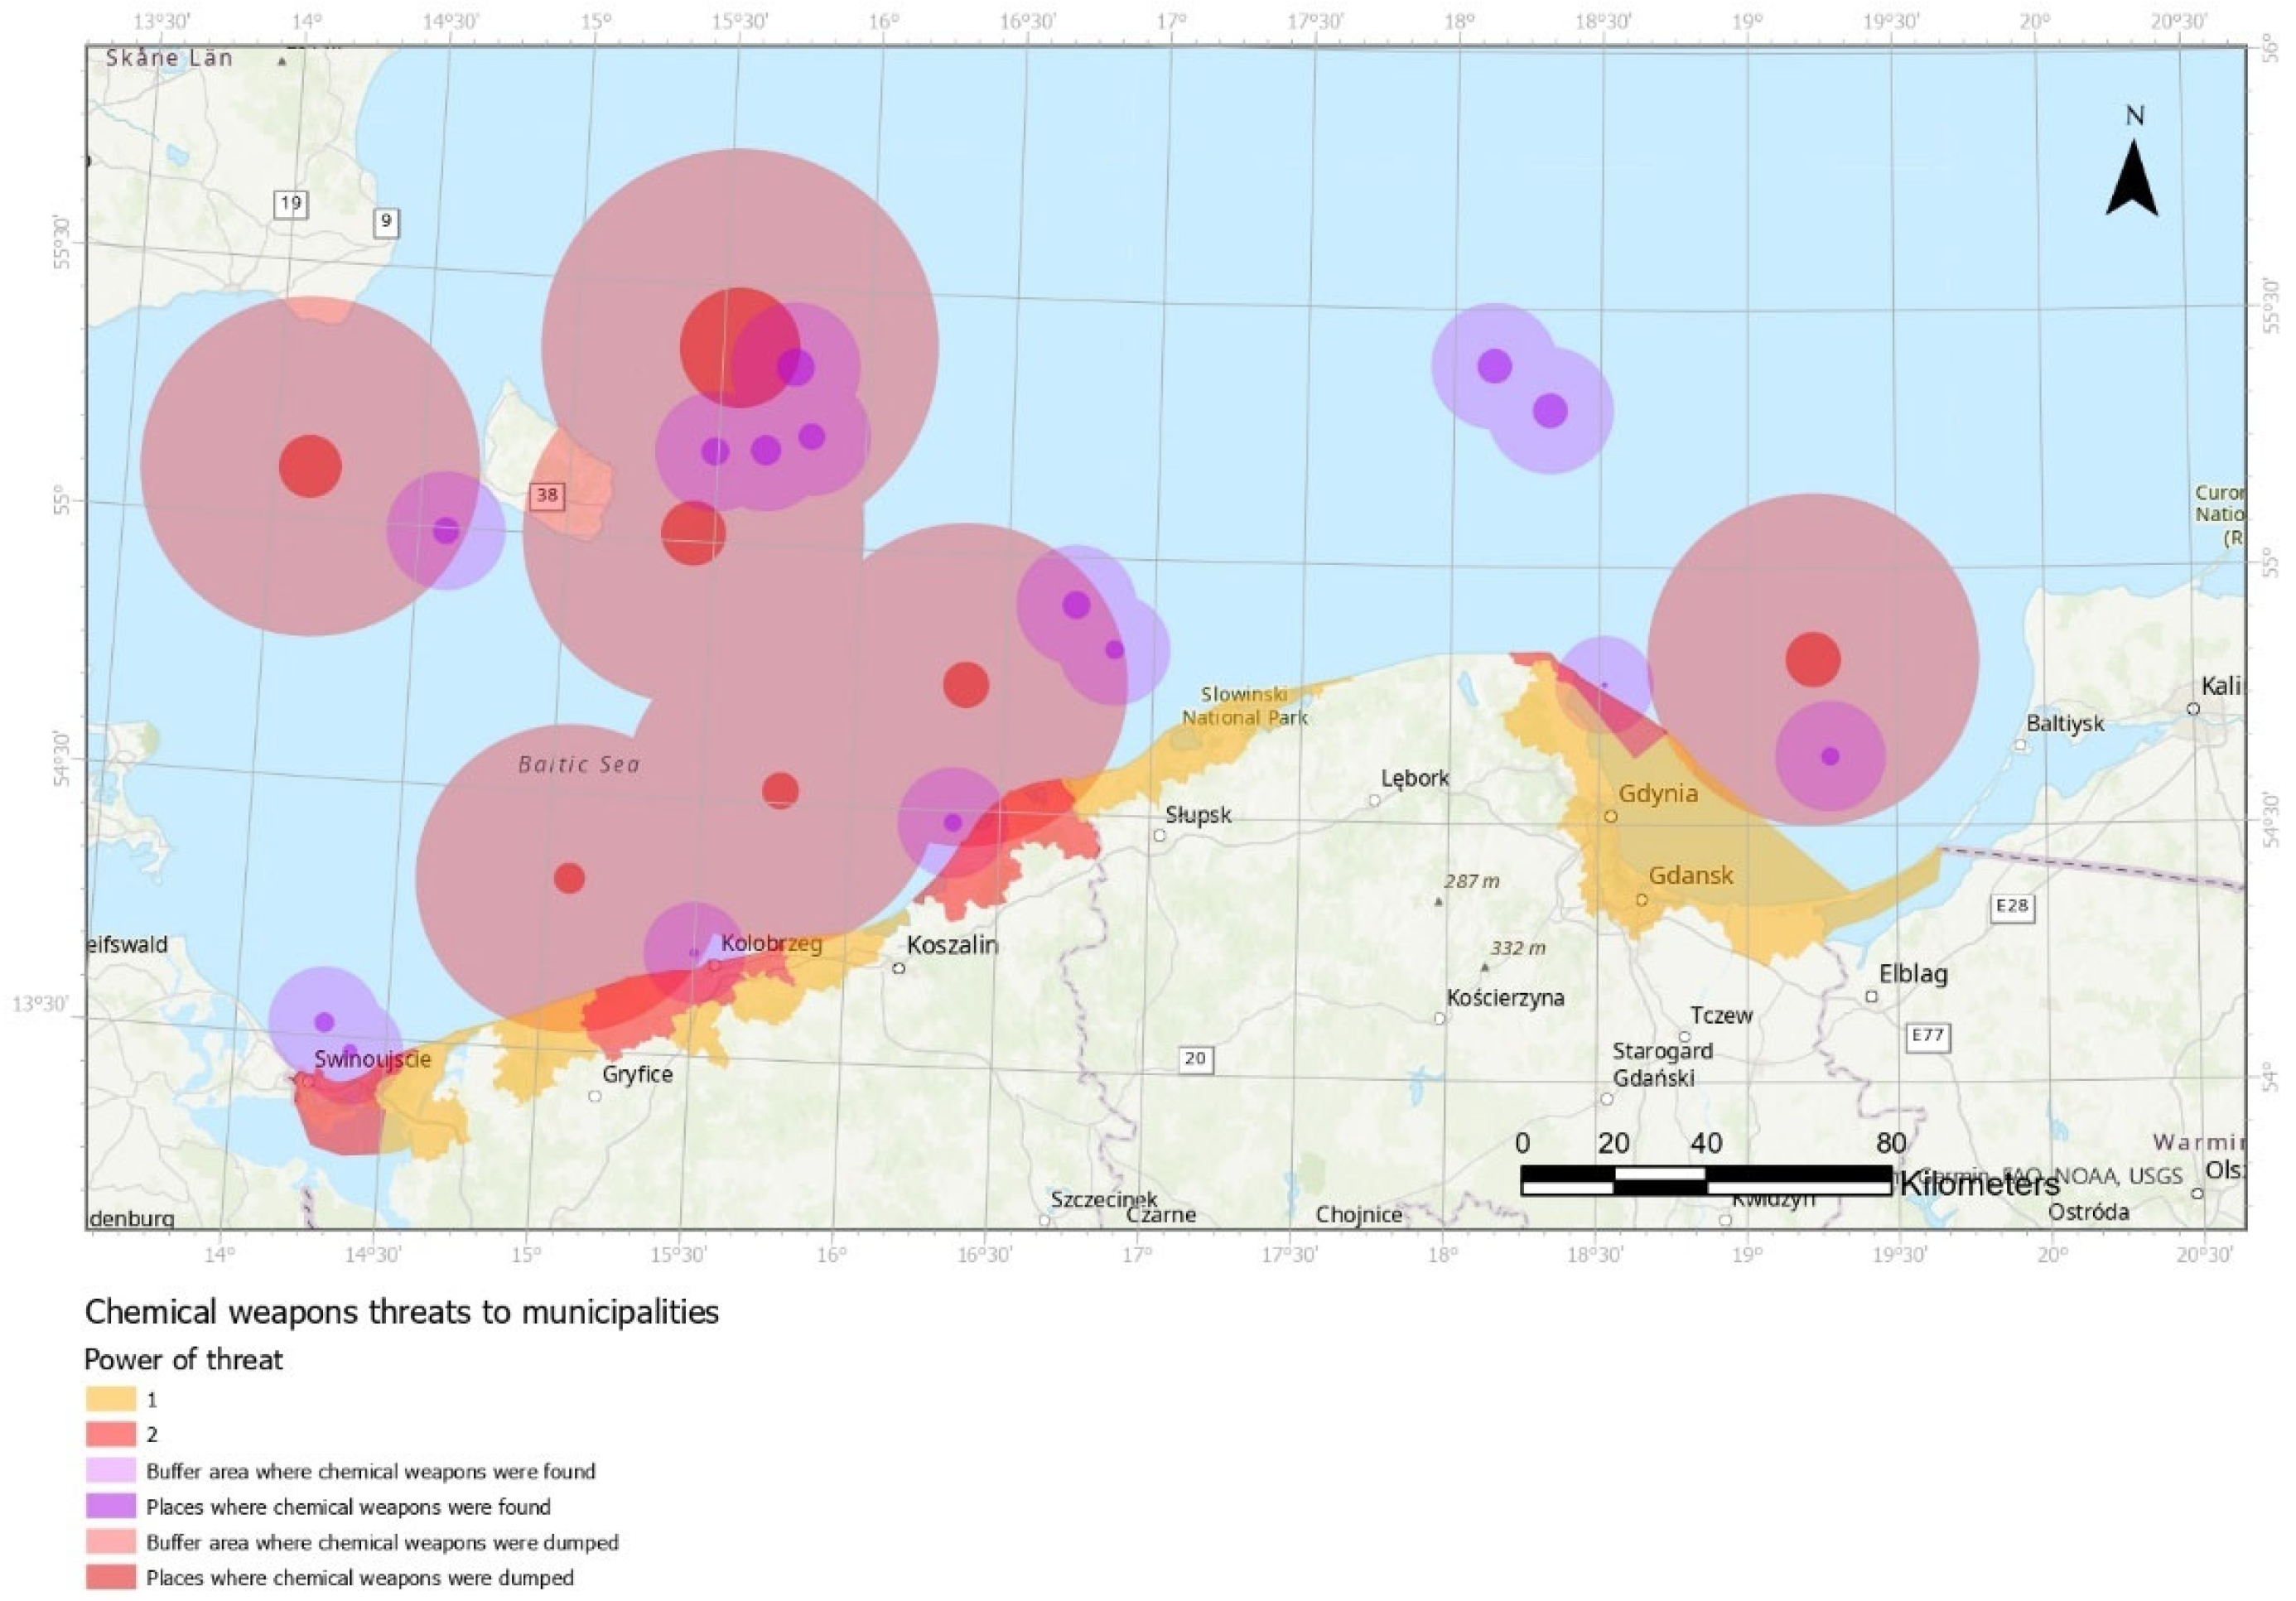Click the orange threat level 1 swatch
This screenshot has height=1601, width=2296.
110,1399
